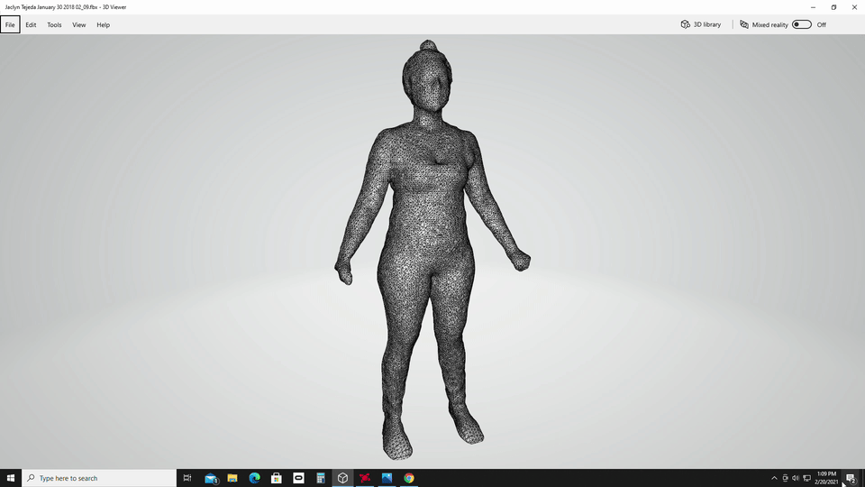Click the 3D body mesh model
This screenshot has width=865, height=487.
tap(432, 249)
